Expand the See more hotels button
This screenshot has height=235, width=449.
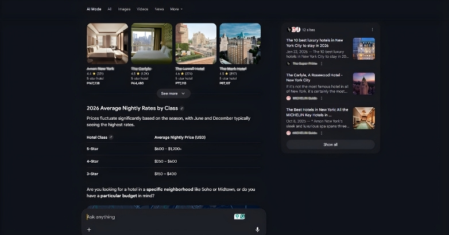(173, 93)
